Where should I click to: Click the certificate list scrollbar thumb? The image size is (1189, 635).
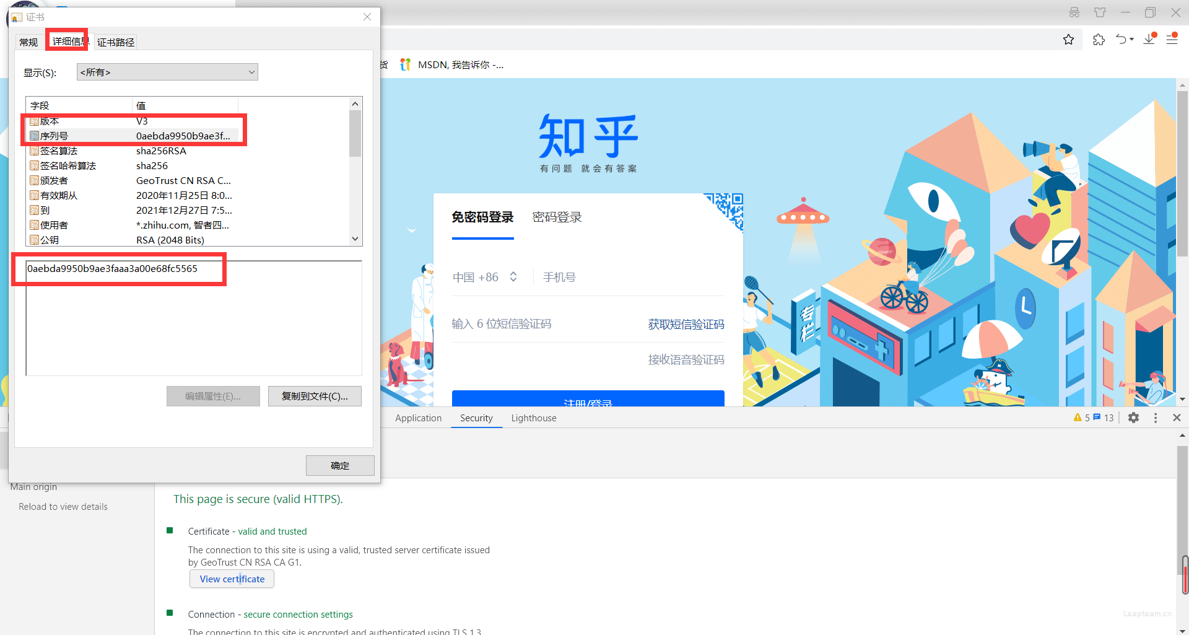tap(355, 133)
